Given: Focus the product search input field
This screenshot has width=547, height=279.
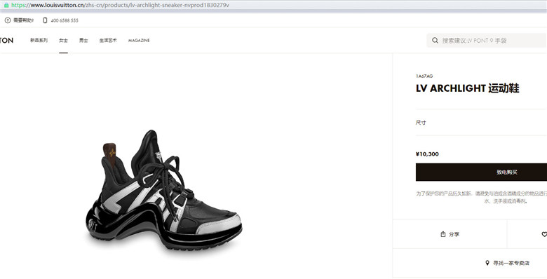Looking at the screenshot, I should point(487,41).
